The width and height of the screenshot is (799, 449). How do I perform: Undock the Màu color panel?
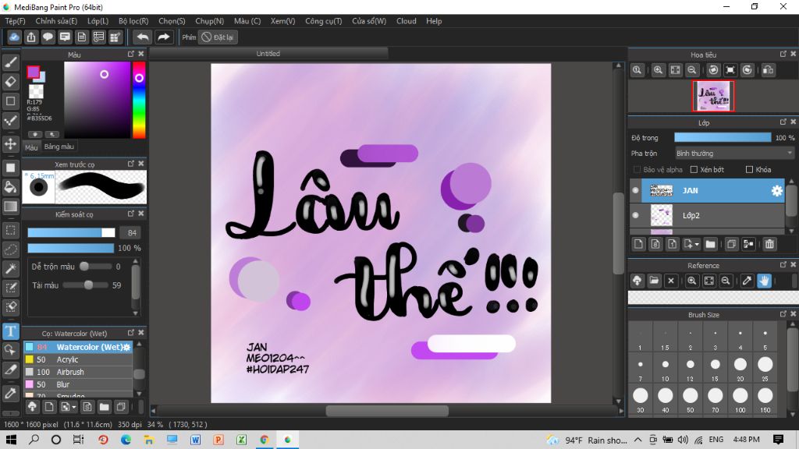131,54
